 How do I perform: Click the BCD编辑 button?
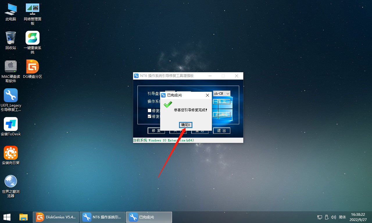coord(222,114)
